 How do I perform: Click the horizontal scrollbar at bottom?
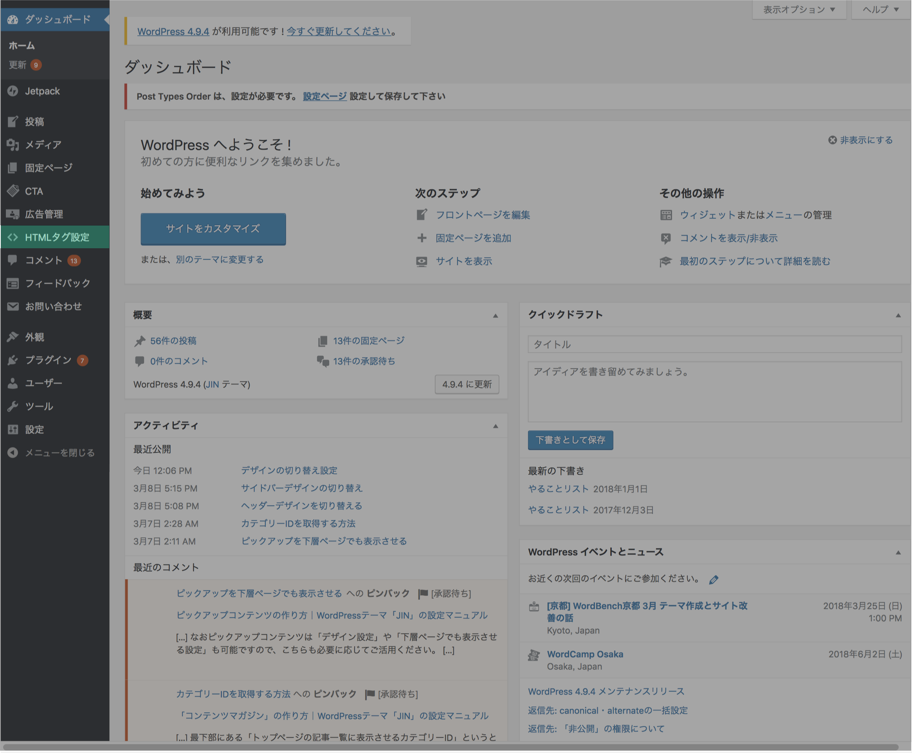point(451,748)
